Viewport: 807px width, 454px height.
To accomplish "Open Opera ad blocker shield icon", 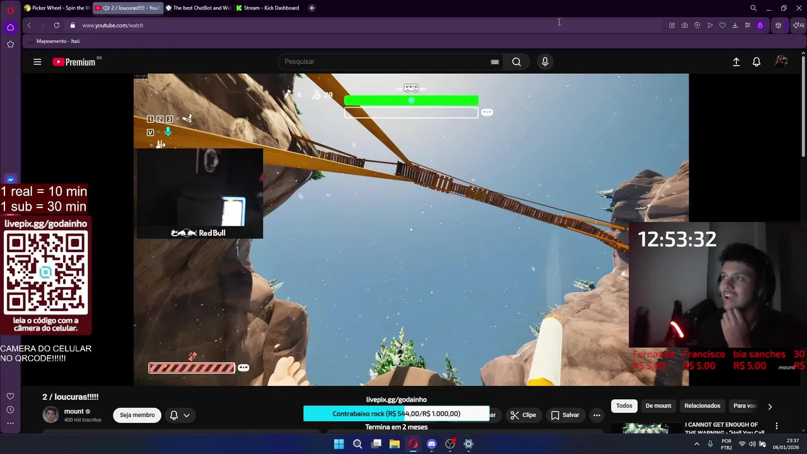I will [x=697, y=25].
